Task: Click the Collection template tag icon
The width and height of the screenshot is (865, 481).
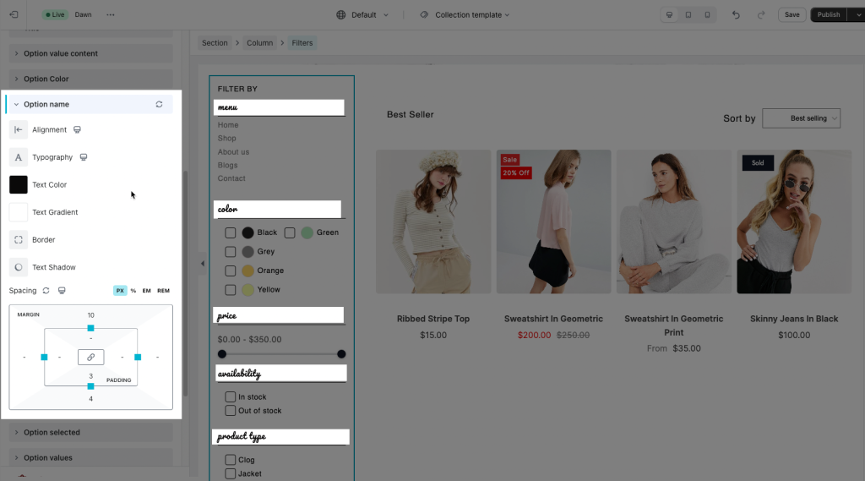Action: point(424,15)
